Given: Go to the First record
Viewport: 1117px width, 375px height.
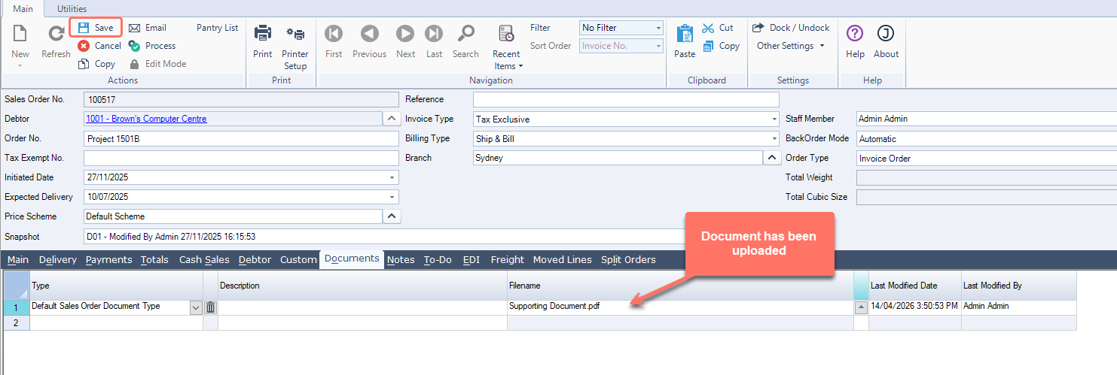Looking at the screenshot, I should [x=334, y=41].
